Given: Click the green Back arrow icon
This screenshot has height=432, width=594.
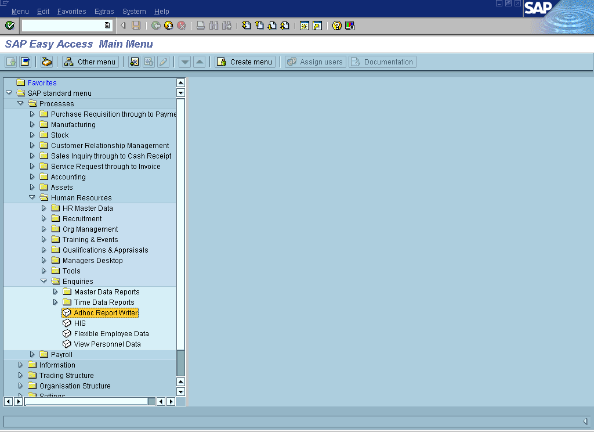Looking at the screenshot, I should 155,26.
